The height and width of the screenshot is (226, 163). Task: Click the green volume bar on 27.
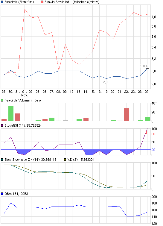(147, 119)
